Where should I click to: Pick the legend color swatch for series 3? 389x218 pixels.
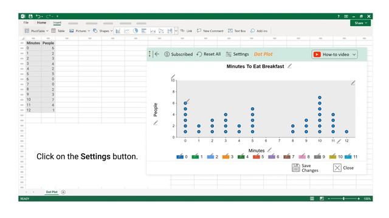click(x=225, y=156)
